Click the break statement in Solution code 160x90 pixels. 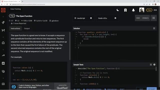point(86,39)
